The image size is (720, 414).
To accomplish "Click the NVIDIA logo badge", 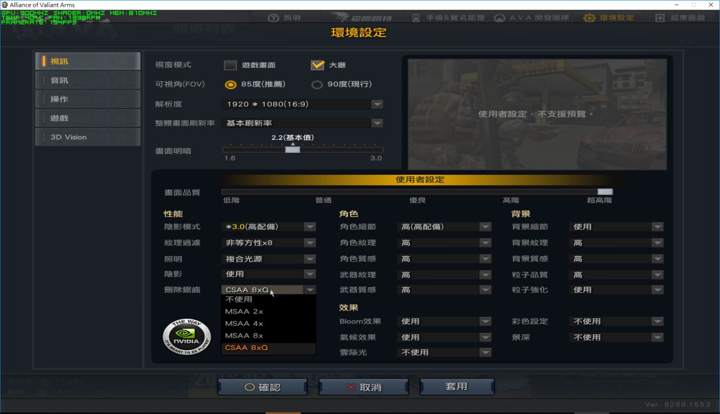I will 186,337.
